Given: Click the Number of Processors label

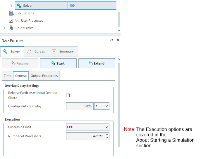Looking at the screenshot, I should coord(25,136).
